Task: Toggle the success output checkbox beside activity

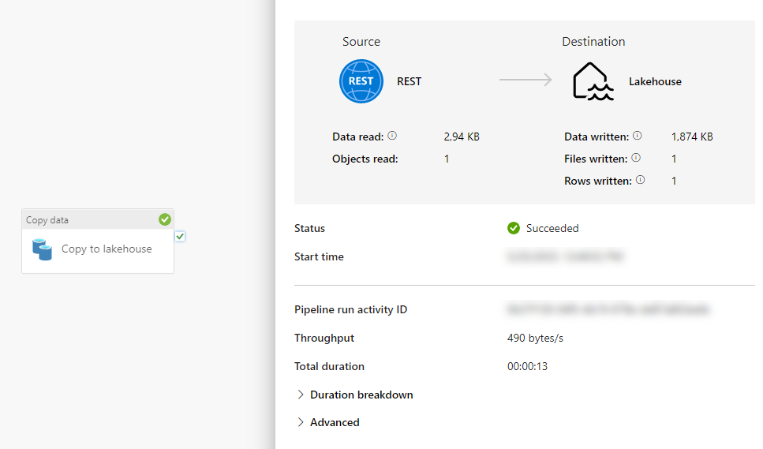Action: click(181, 236)
